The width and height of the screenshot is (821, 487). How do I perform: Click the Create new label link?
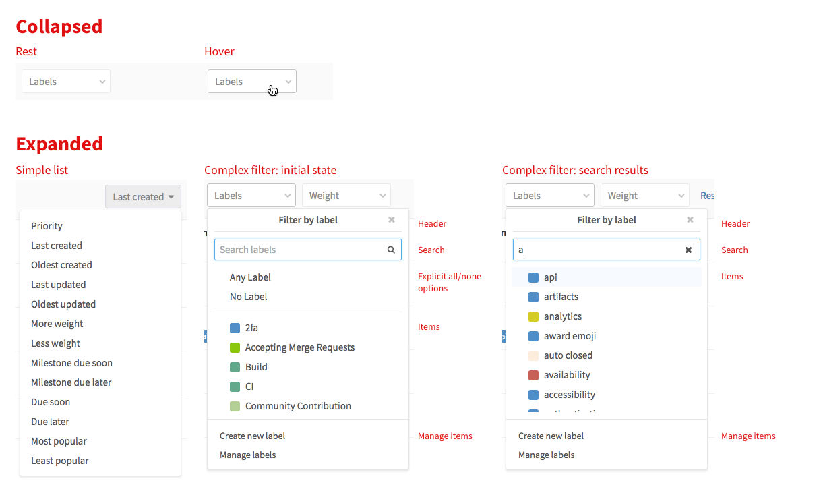pos(252,436)
